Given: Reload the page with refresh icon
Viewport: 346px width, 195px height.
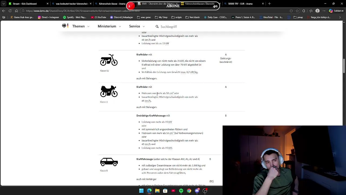Looking at the screenshot, I should tap(10, 11).
